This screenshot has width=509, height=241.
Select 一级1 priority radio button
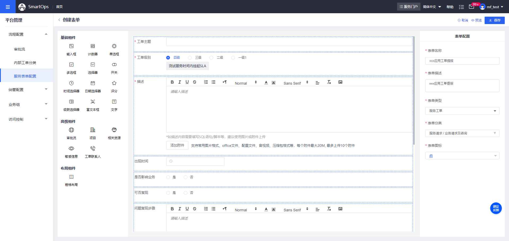(x=233, y=58)
